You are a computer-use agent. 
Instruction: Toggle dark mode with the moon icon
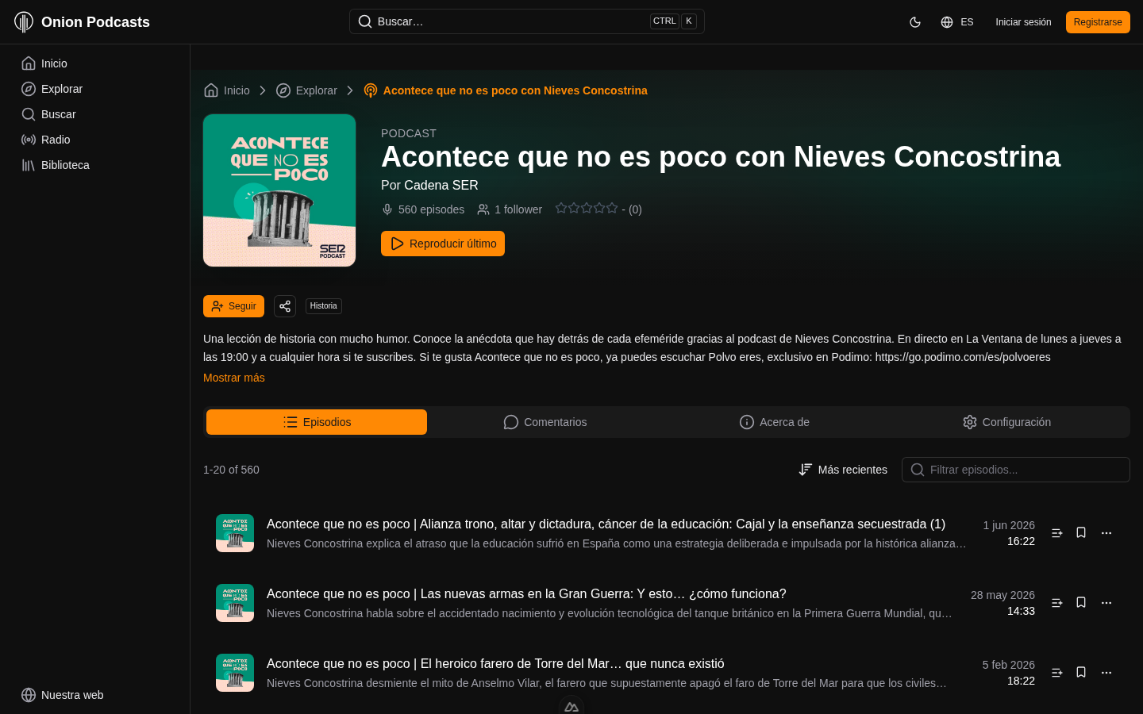[915, 22]
